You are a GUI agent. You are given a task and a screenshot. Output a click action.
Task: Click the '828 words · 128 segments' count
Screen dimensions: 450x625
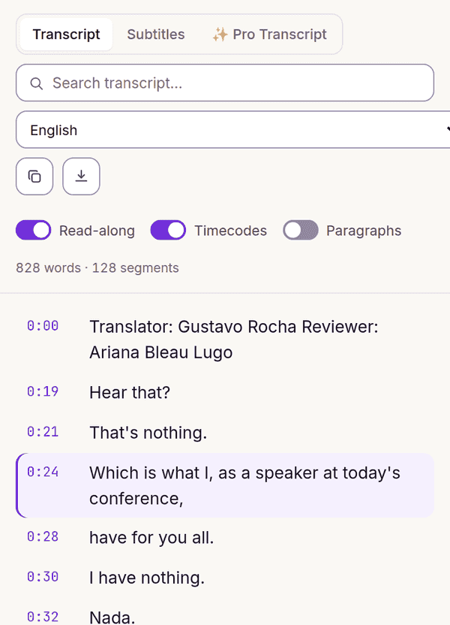97,268
